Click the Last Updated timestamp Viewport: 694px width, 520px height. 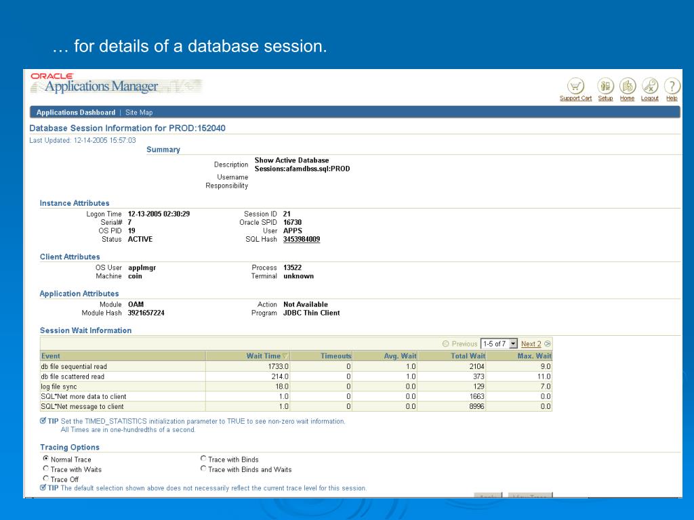tap(82, 140)
